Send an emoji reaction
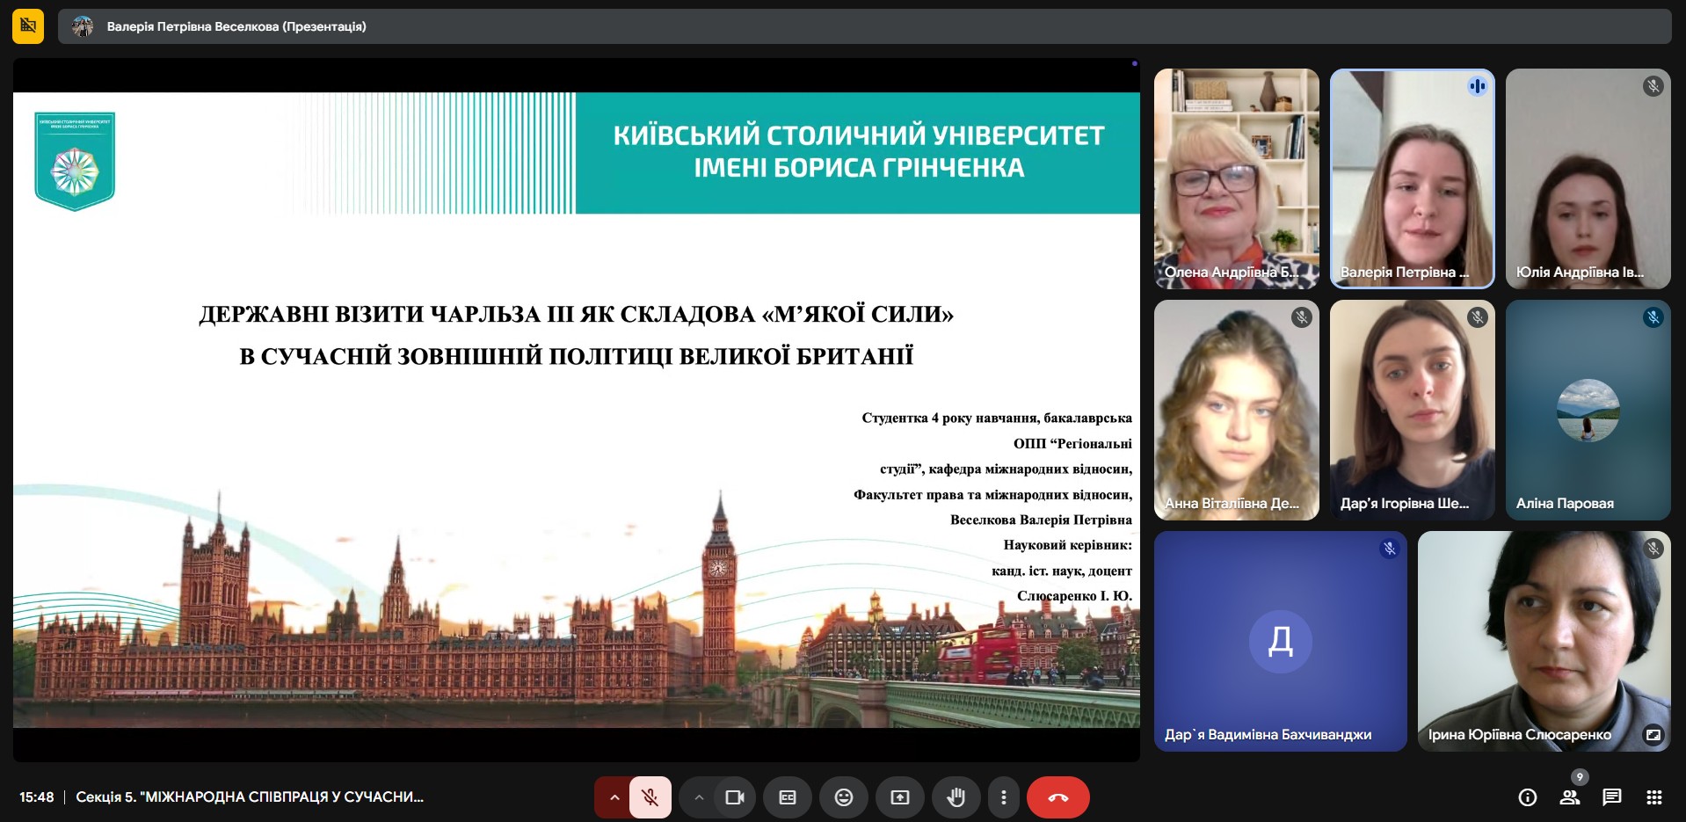Image resolution: width=1686 pixels, height=822 pixels. (843, 797)
